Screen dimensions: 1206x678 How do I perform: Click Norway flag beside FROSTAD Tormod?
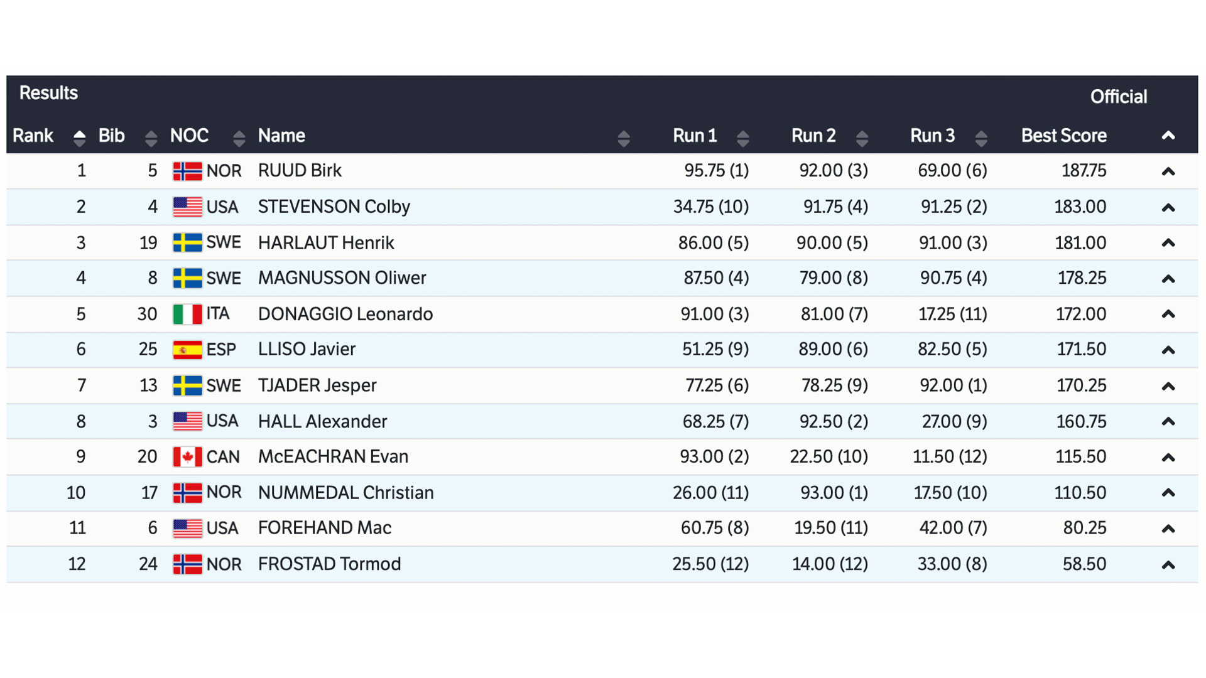tap(187, 564)
